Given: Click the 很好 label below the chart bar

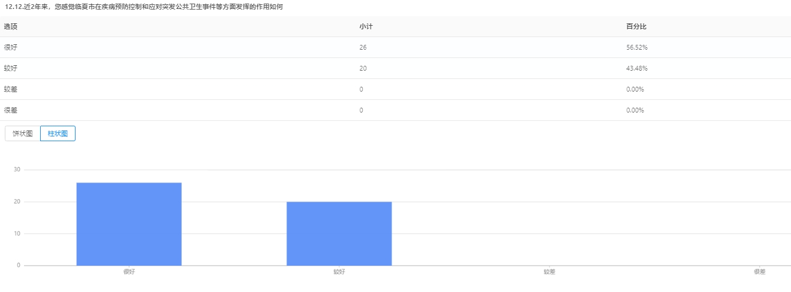Looking at the screenshot, I should click(x=129, y=272).
